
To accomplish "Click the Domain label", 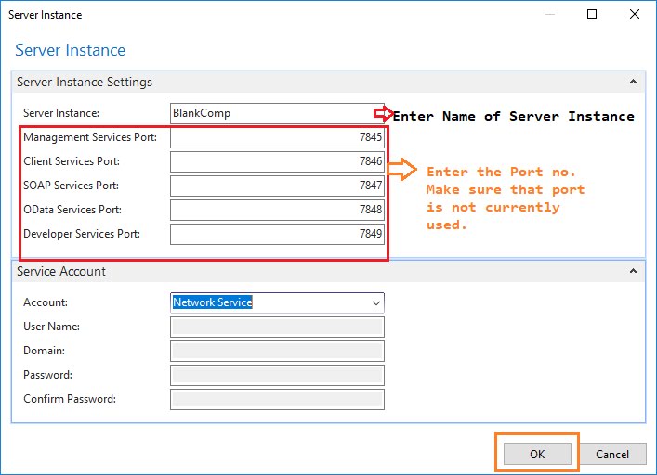I will coord(44,351).
